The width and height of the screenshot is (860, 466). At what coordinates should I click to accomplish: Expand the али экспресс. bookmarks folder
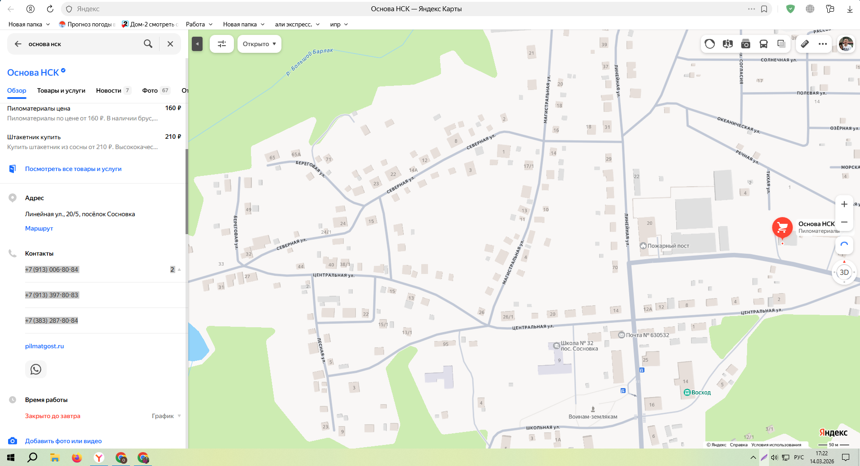pos(298,24)
